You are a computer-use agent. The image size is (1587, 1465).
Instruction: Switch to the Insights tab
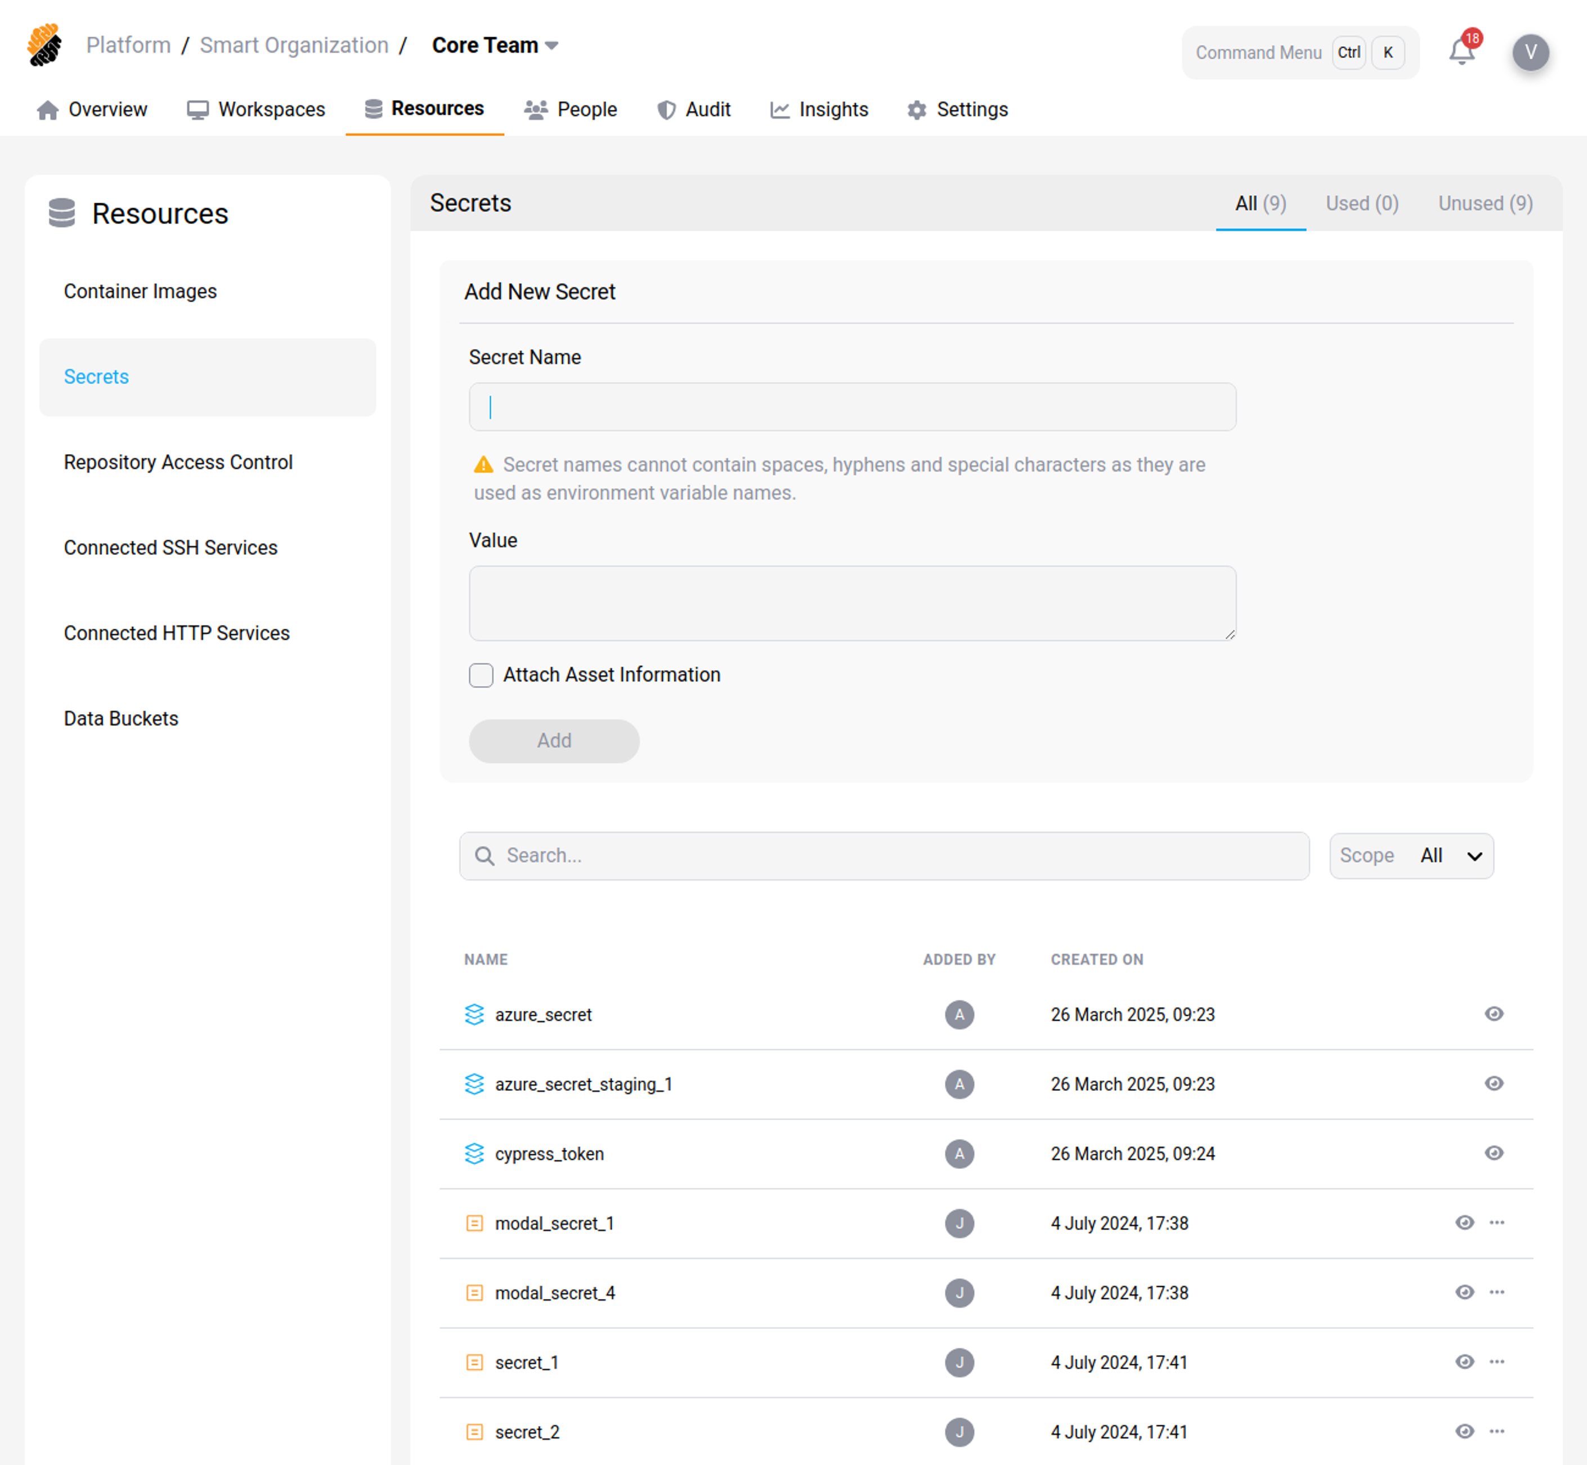coord(819,109)
